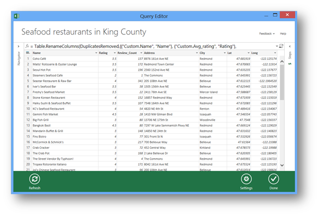Select the 'Kirkland' city cell

click(x=213, y=148)
